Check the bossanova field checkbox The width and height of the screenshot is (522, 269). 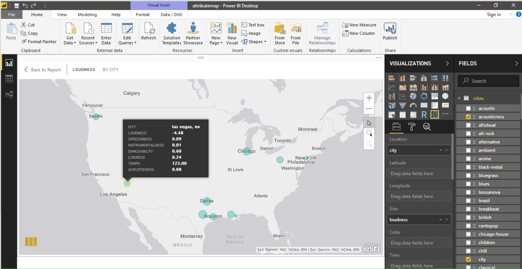tap(468, 192)
